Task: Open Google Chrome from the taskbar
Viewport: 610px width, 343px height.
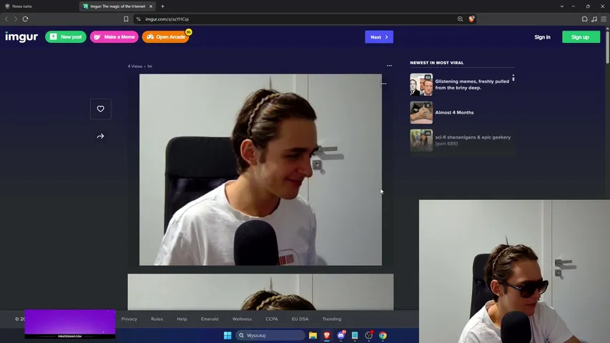Action: [x=383, y=335]
